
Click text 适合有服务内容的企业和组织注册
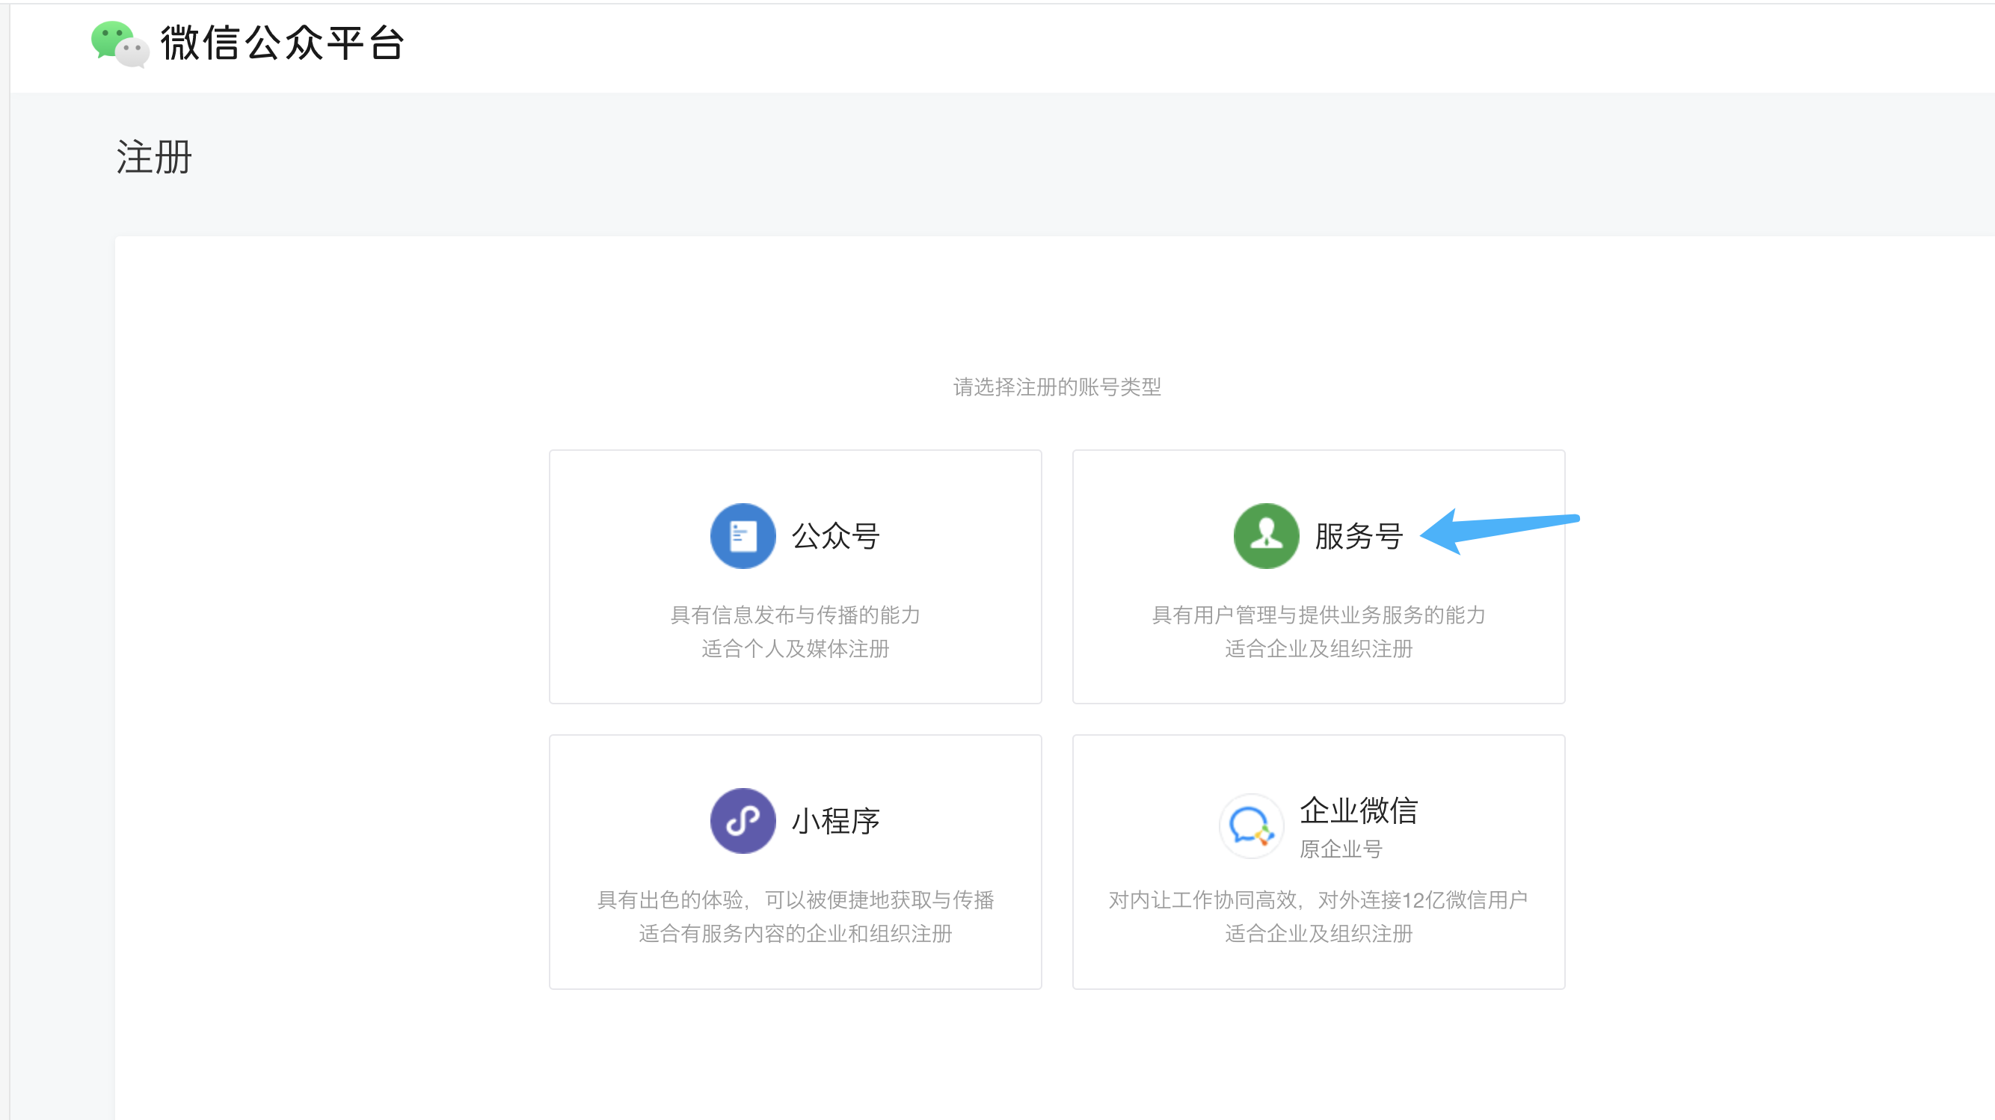pos(796,933)
